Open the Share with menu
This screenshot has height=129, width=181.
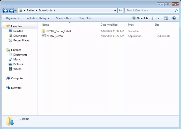(x=64, y=18)
